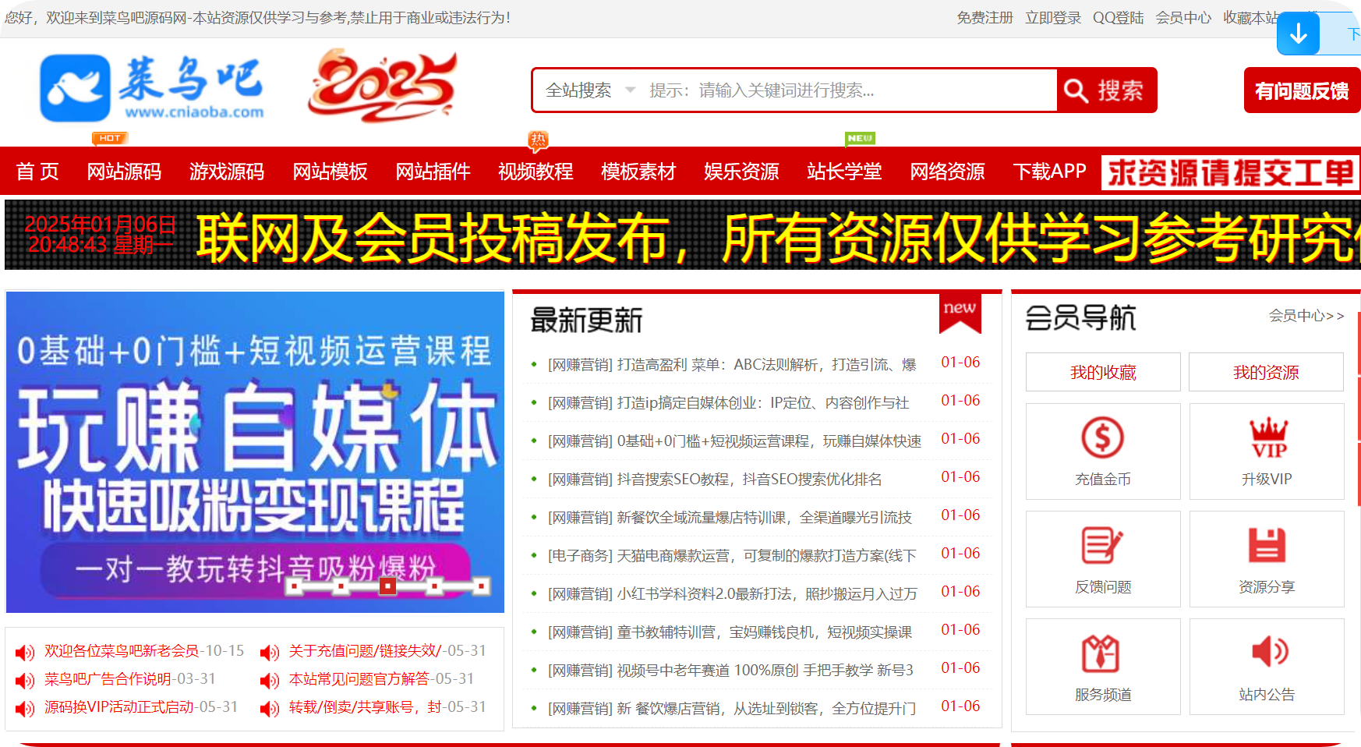Click the 服务频道 suit icon
Screen dimensions: 1361x747
pyautogui.click(x=1101, y=653)
